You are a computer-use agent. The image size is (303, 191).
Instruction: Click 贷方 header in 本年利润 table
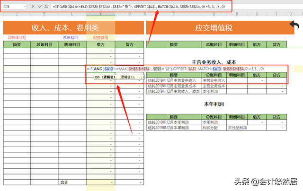pyautogui.click(x=276, y=117)
